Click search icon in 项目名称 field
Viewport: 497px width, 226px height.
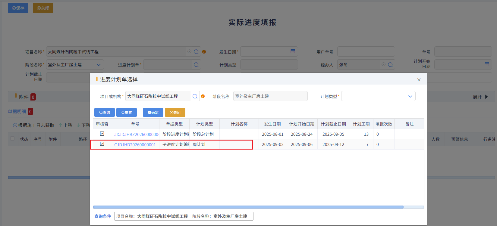click(196, 52)
